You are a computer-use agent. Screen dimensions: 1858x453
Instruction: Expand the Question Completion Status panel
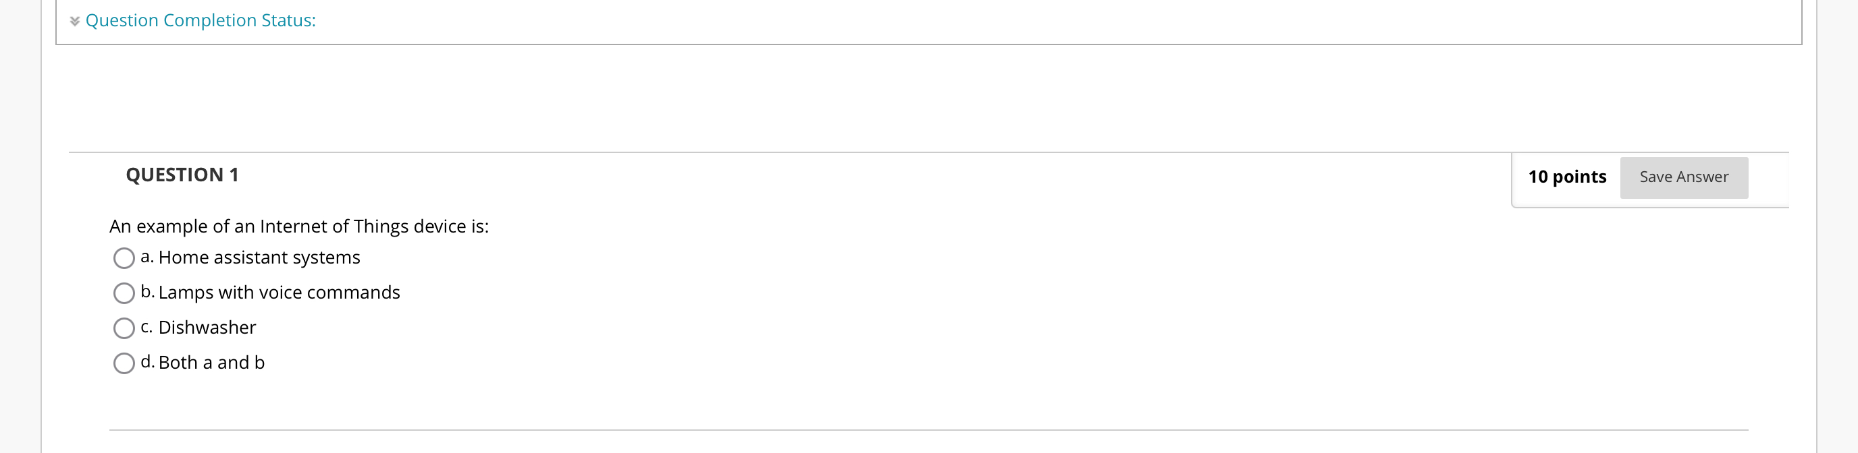coord(200,20)
